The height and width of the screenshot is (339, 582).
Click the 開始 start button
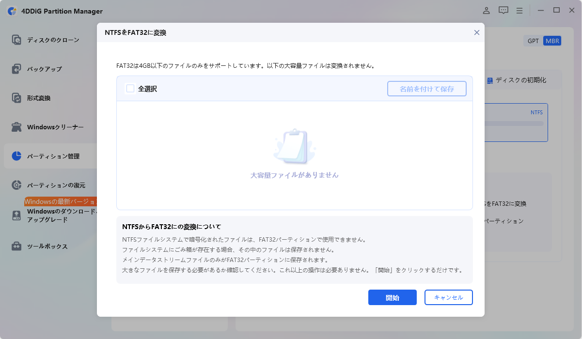point(393,297)
